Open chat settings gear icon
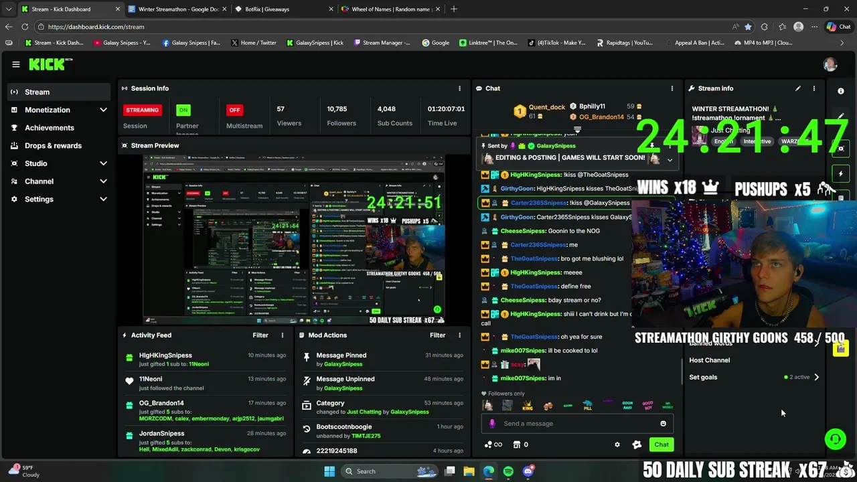This screenshot has width=857, height=482. (617, 445)
